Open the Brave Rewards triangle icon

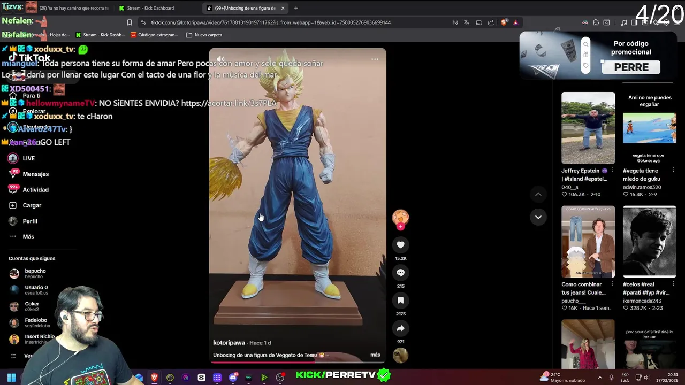515,22
